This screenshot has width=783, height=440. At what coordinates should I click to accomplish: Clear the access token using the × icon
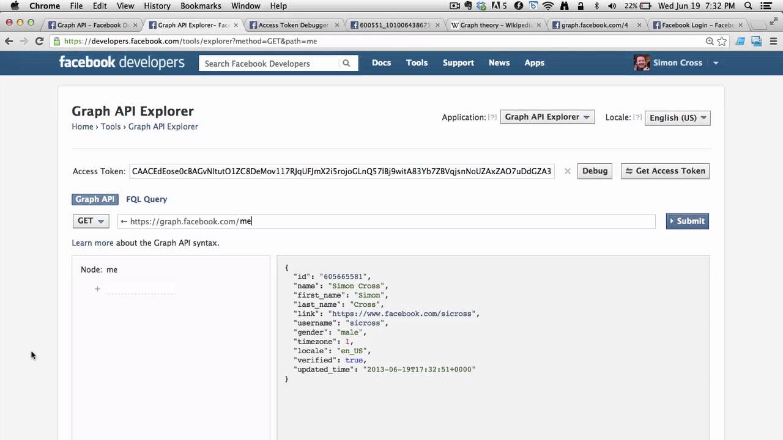[567, 171]
